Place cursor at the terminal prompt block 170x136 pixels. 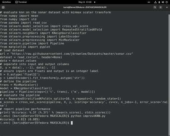(x=72, y=123)
